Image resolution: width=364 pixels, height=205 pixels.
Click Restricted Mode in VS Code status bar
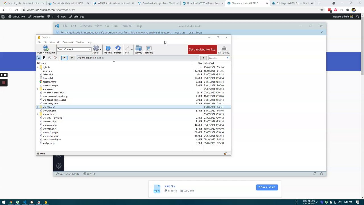pos(67,174)
